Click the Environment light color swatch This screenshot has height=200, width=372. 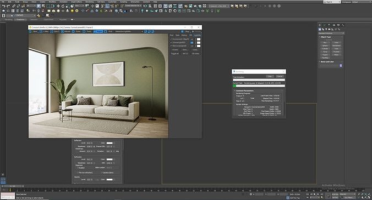pos(199,39)
